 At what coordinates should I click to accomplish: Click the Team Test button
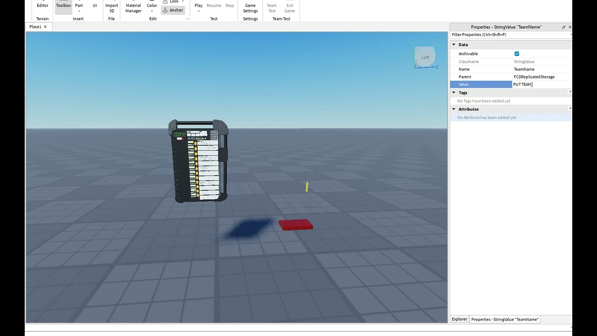pyautogui.click(x=271, y=7)
